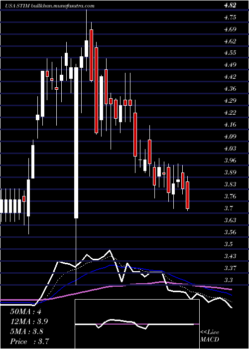
Task: Click the 3.7 price axis label
Action: click(228, 208)
